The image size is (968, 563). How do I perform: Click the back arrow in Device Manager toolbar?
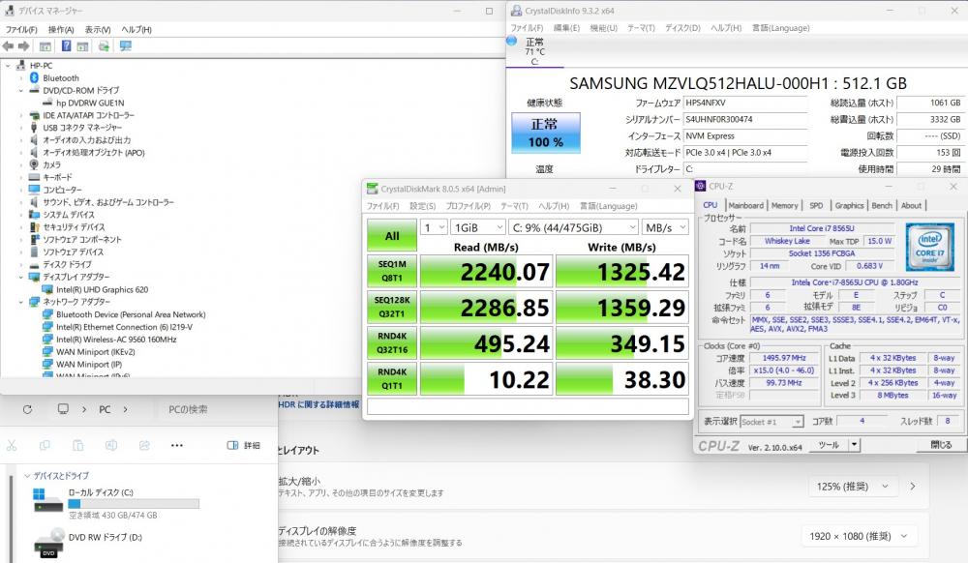point(8,46)
